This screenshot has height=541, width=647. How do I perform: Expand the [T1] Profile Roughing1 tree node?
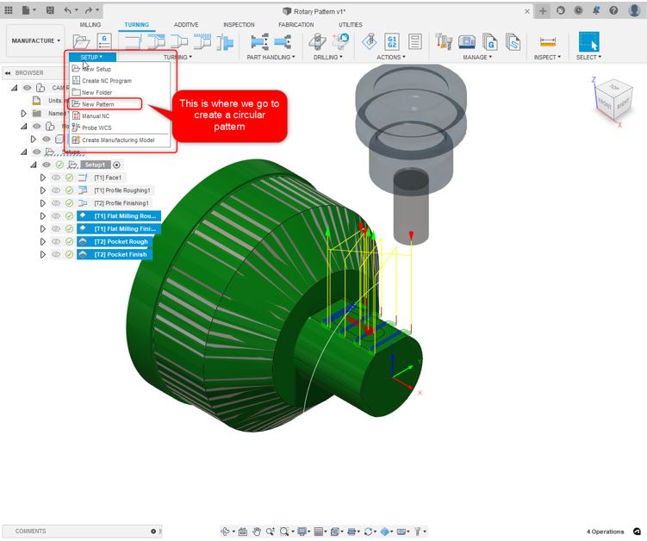click(43, 190)
